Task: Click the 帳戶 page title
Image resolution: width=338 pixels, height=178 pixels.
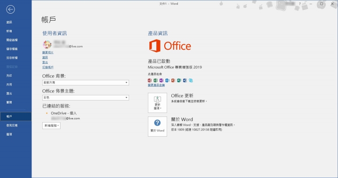Action: tap(49, 20)
